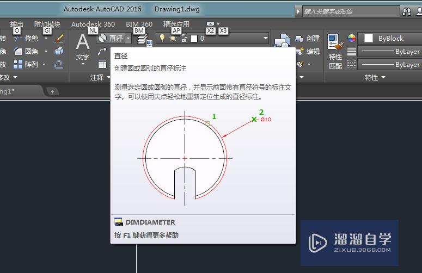Expand the Modify (修改) panel

pyautogui.click(x=8, y=77)
